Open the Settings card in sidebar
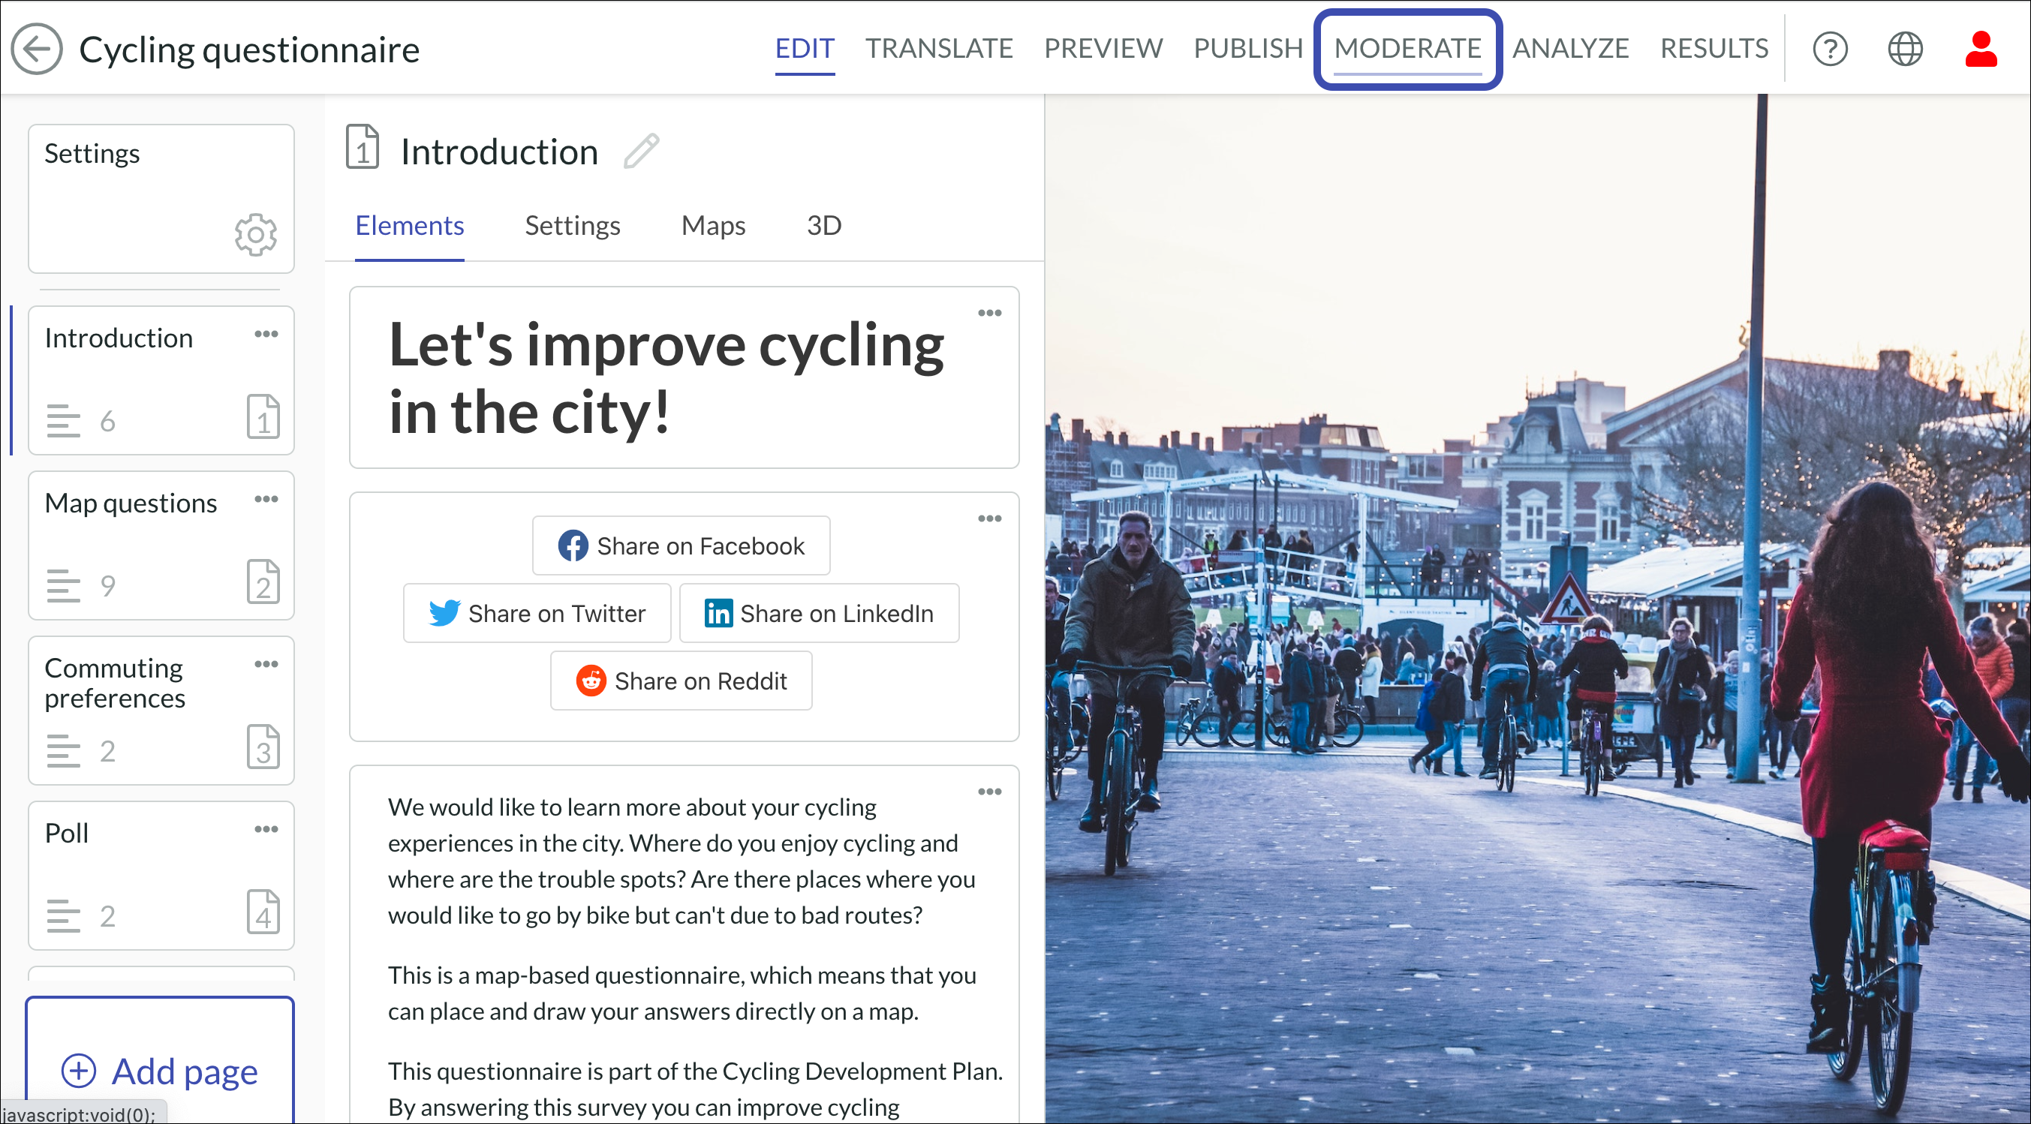This screenshot has height=1124, width=2031. [x=161, y=199]
